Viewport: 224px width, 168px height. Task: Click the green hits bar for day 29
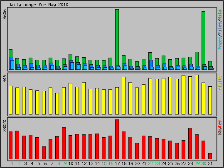[197, 59]
